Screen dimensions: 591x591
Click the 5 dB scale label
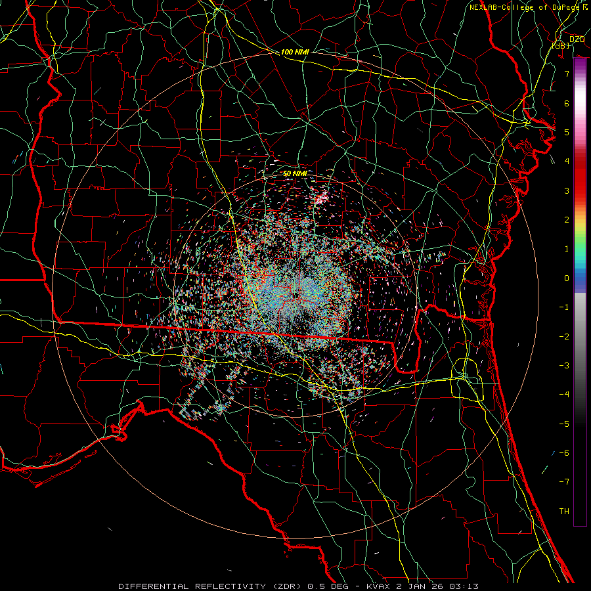click(x=567, y=132)
